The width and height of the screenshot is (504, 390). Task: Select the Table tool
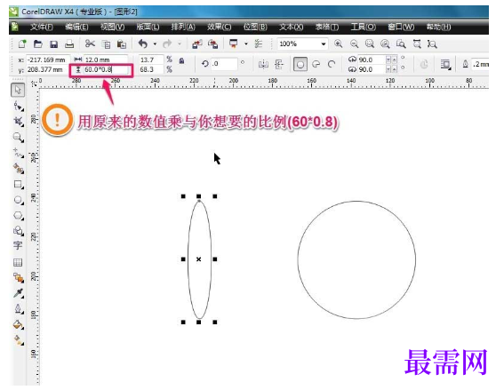click(18, 262)
